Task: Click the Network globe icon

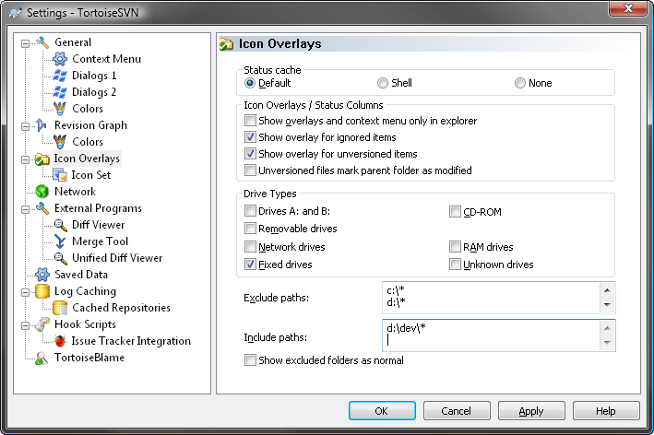Action: coord(42,192)
